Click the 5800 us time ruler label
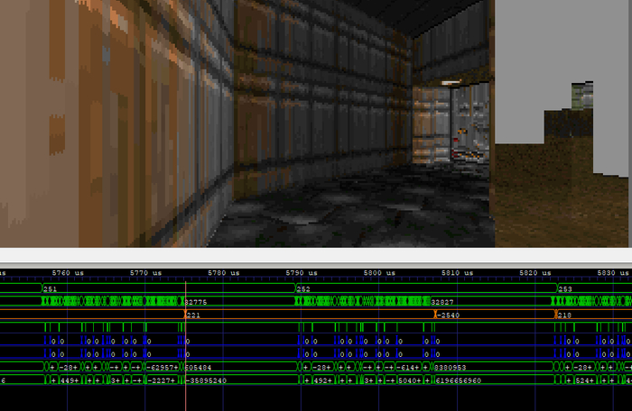 click(x=379, y=273)
